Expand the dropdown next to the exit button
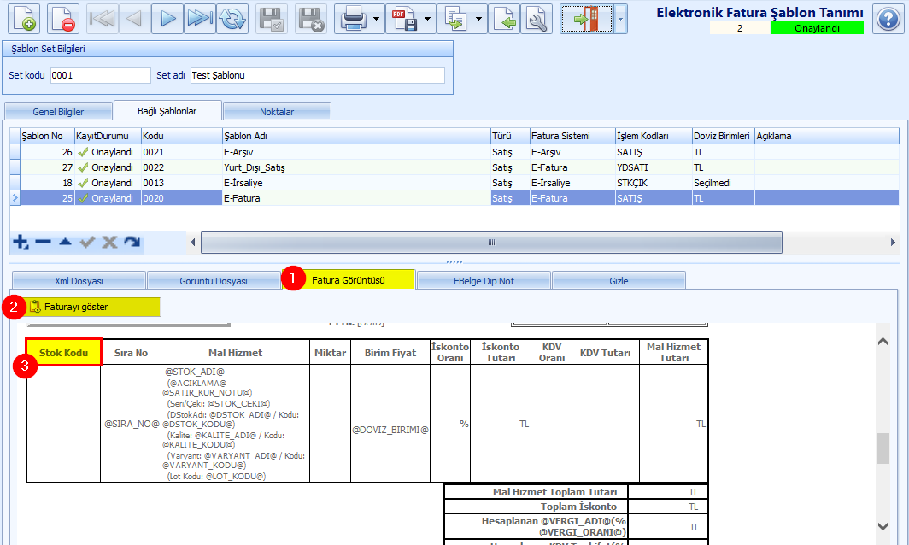909x545 pixels. click(x=620, y=19)
